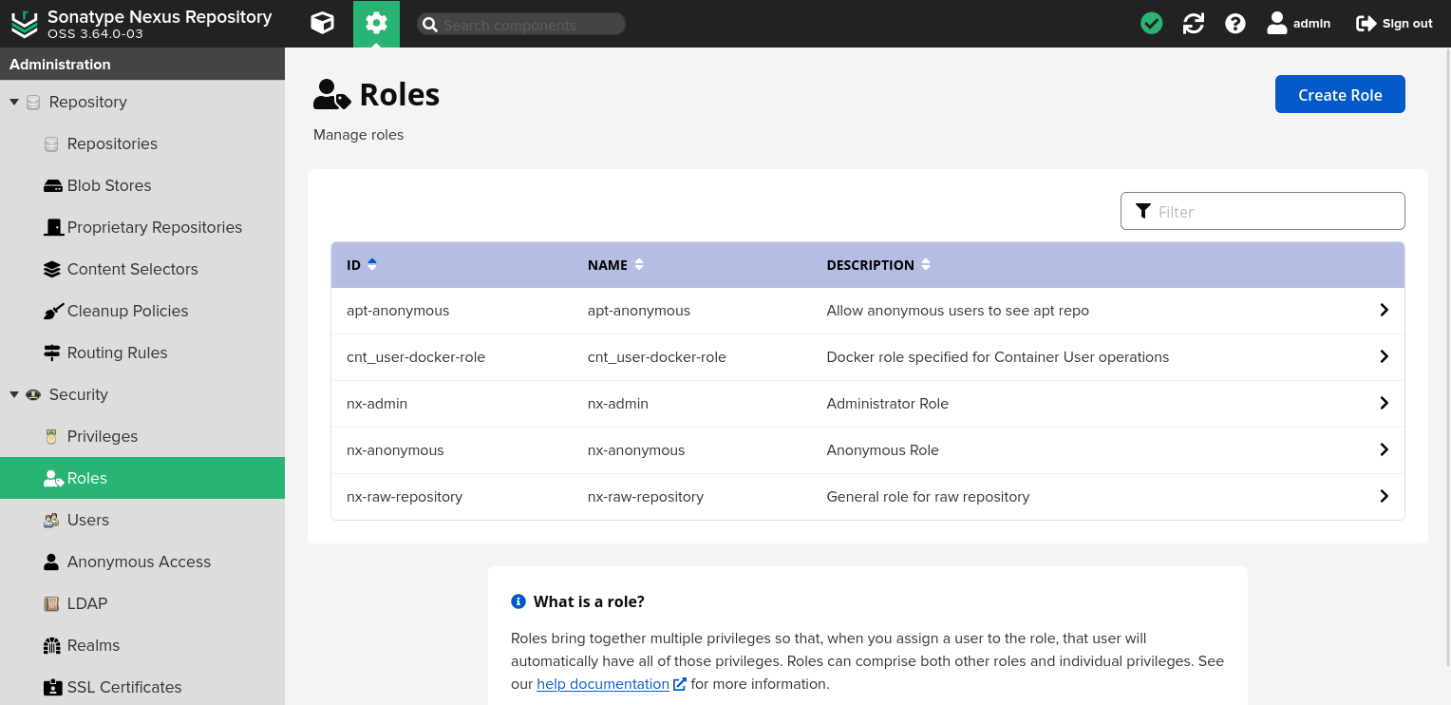Click the green system health checkmark icon
This screenshot has width=1451, height=705.
1151,23
